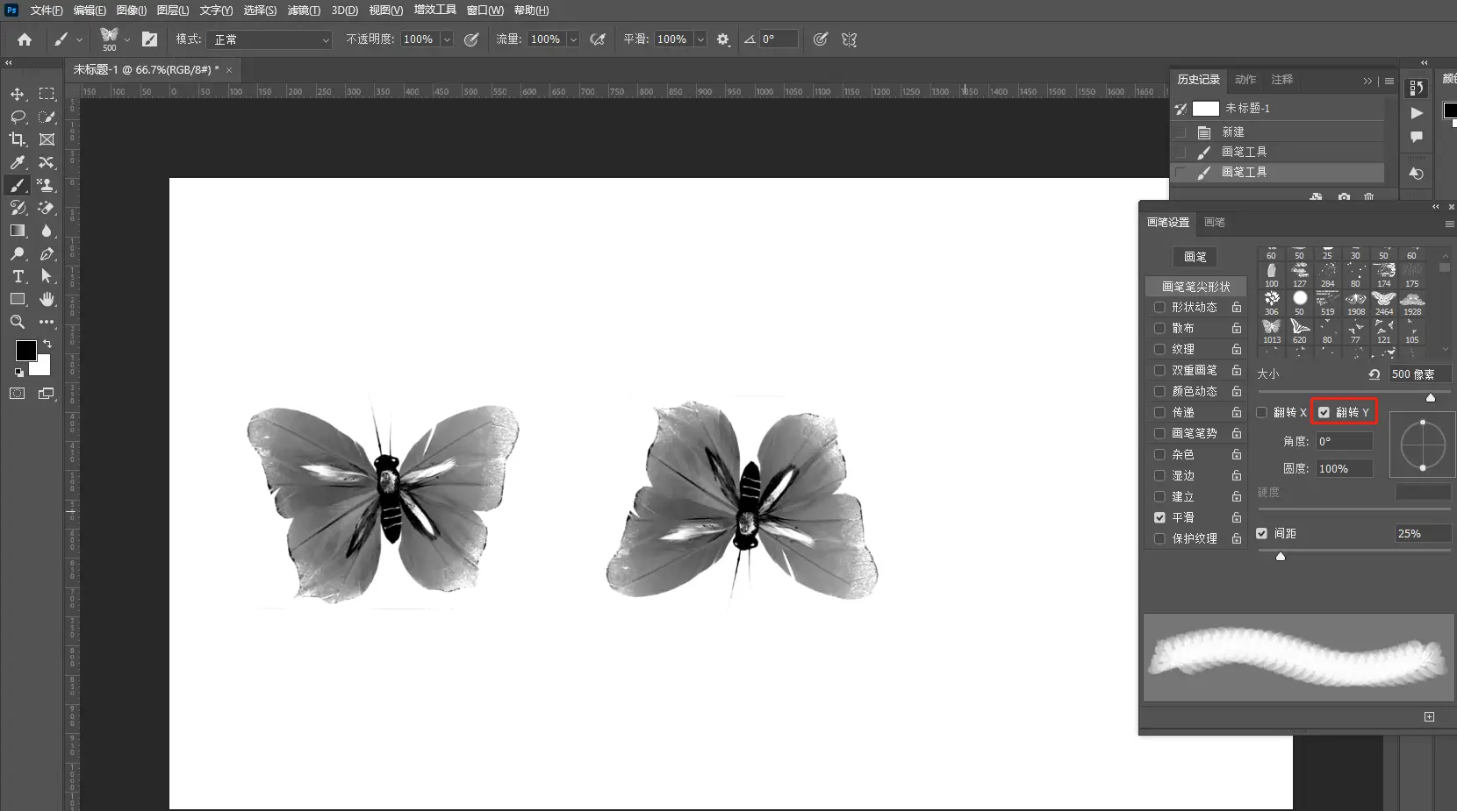Expand the 流量 flow dropdown arrow
The width and height of the screenshot is (1457, 811).
573,39
